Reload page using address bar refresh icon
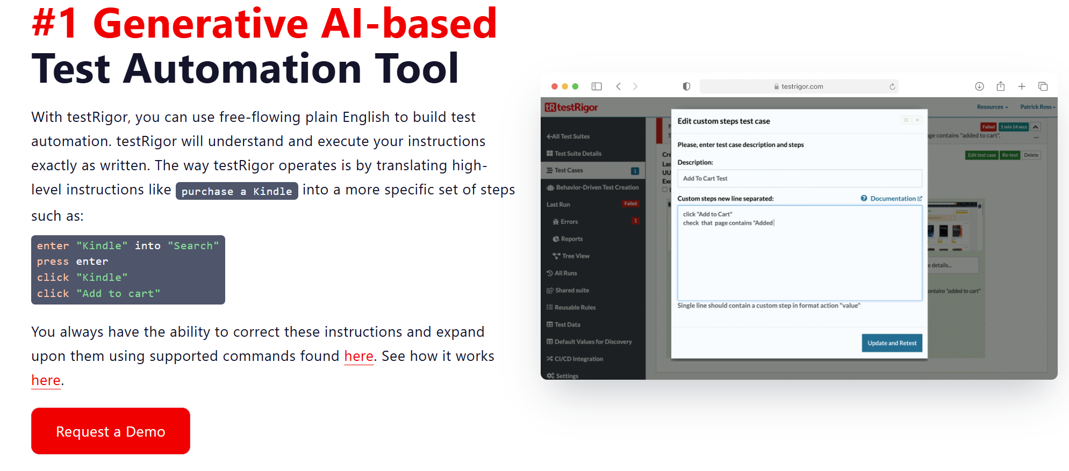The height and width of the screenshot is (471, 1069). pos(892,86)
